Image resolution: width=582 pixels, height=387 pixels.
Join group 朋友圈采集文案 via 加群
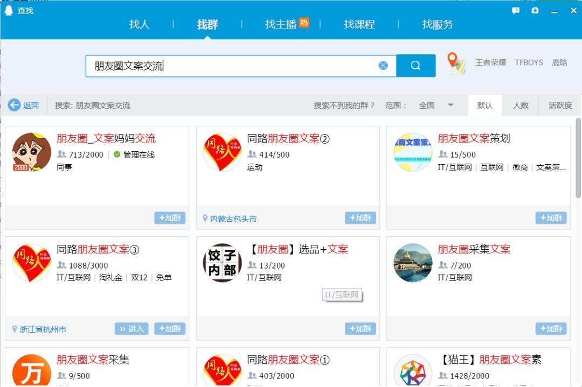551,328
